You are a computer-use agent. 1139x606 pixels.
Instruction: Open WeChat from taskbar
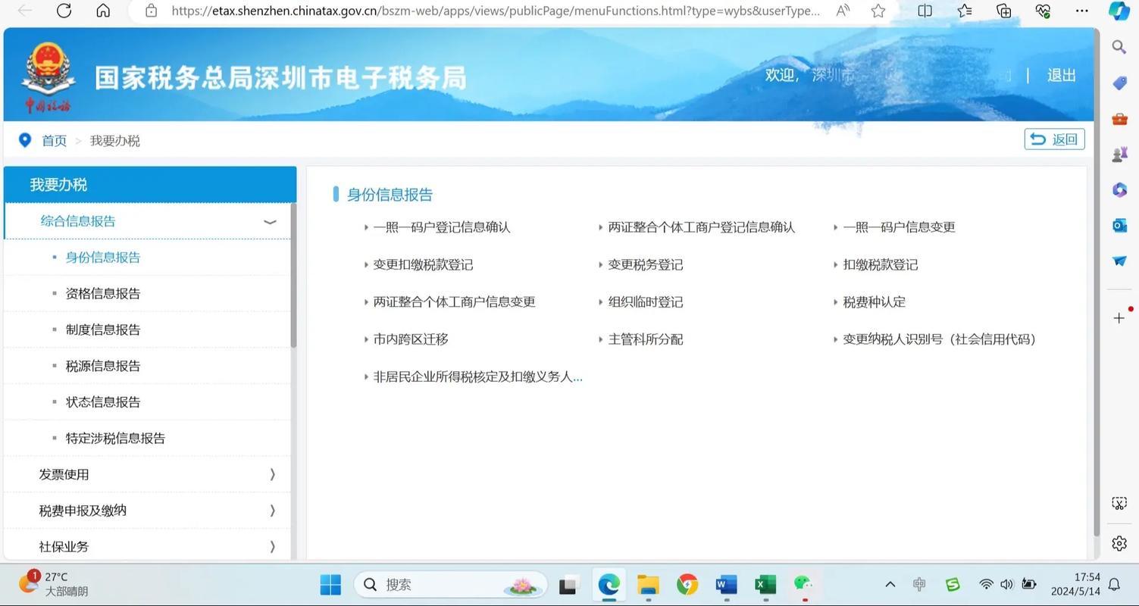[803, 584]
